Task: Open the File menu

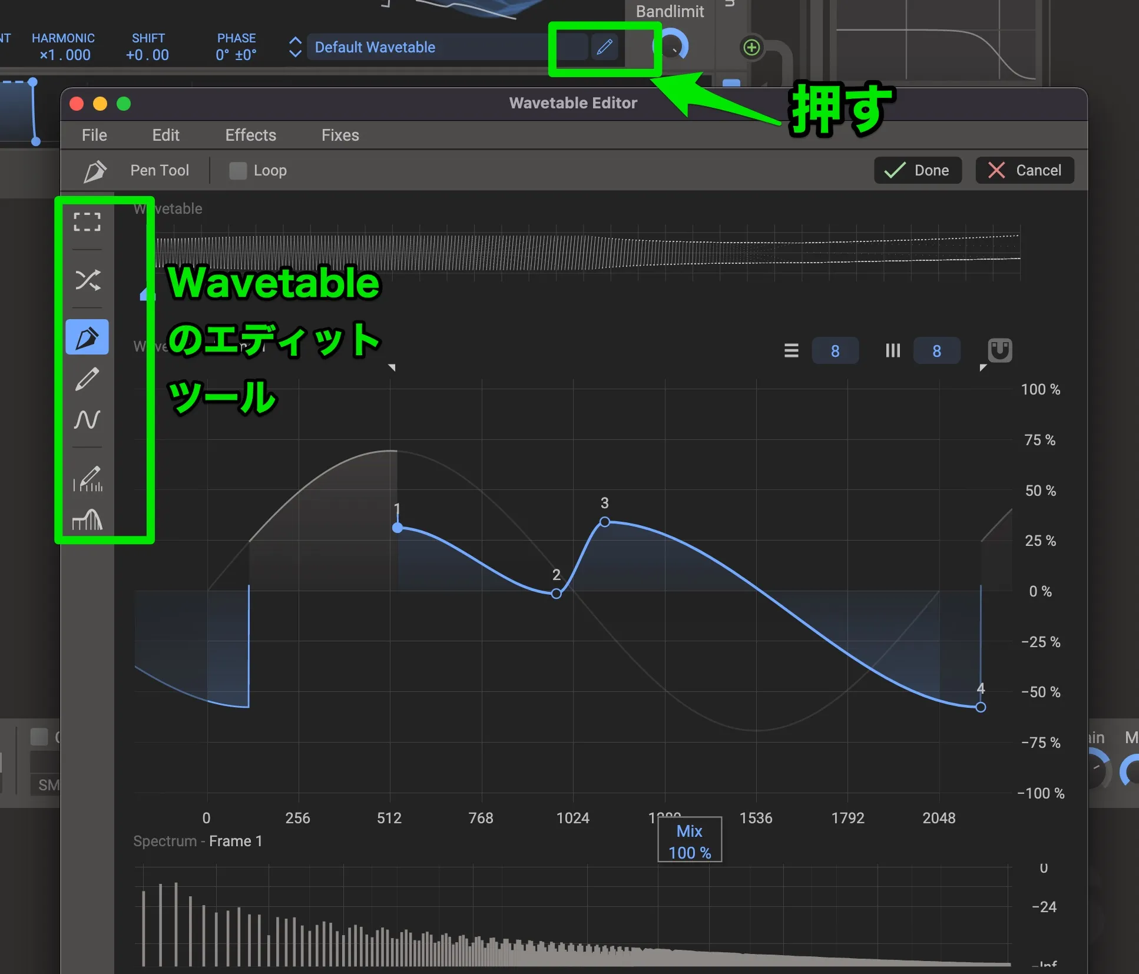Action: (94, 135)
